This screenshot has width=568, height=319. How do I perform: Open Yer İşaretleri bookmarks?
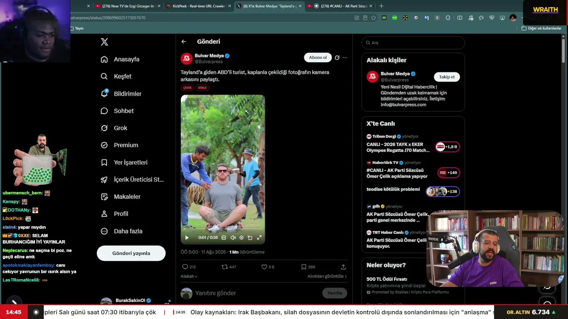(124, 162)
